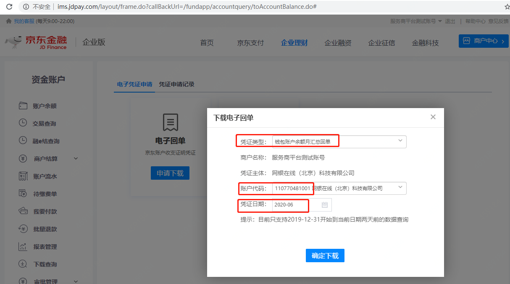Open the 凭证类型 dropdown
Screen dimensions: 510x284
point(339,142)
